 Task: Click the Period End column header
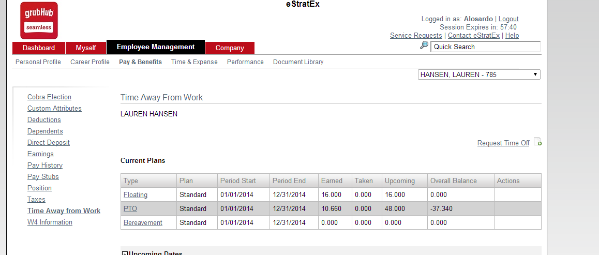294,181
